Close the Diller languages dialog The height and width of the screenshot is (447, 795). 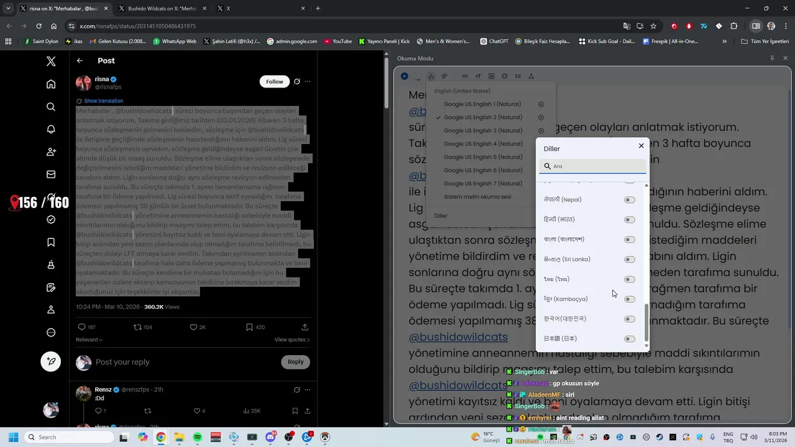coord(641,146)
